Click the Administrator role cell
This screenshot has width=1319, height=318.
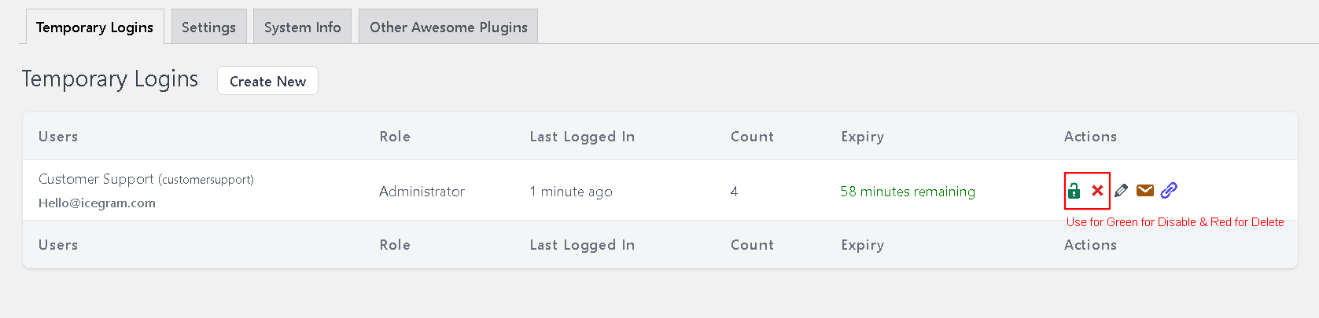click(422, 192)
